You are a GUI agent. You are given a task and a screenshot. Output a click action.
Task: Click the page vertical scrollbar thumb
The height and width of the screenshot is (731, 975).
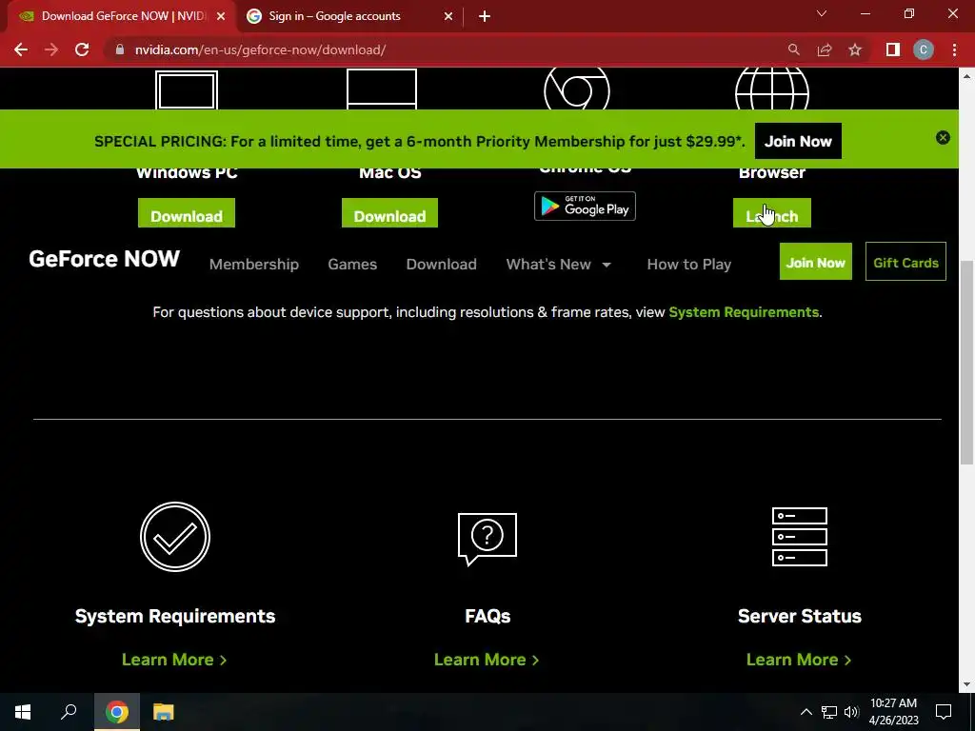(966, 362)
